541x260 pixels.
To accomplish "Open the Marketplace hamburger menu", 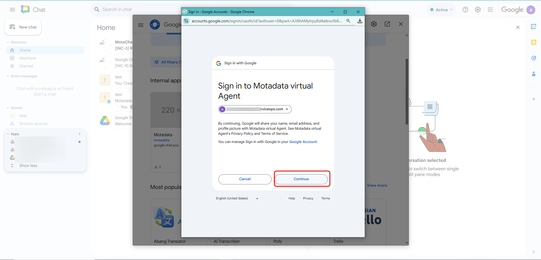I will (140, 25).
